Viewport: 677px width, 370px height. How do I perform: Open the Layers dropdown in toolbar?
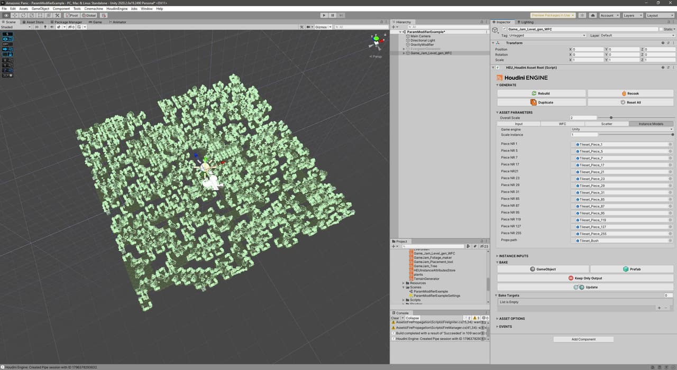(x=633, y=15)
